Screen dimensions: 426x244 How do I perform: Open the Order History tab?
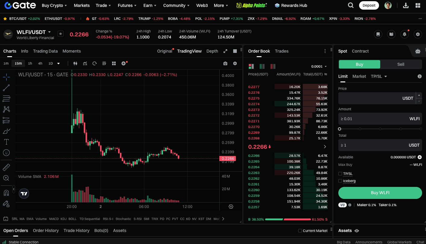coord(46,230)
